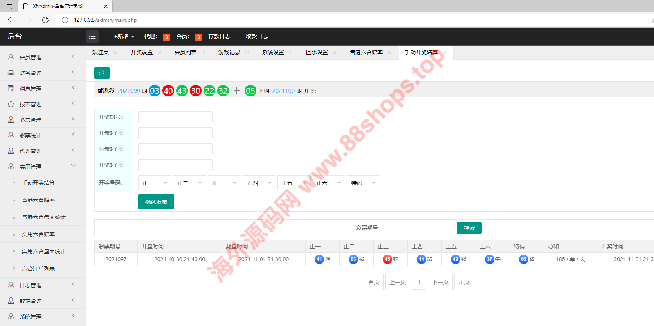
Task: Open the 正一 number dropdown
Action: 155,183
